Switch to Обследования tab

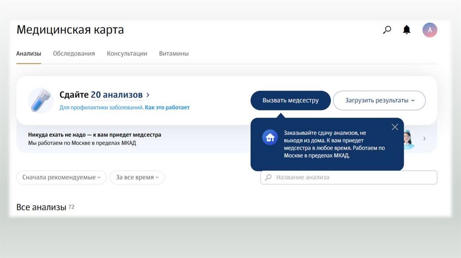[74, 54]
